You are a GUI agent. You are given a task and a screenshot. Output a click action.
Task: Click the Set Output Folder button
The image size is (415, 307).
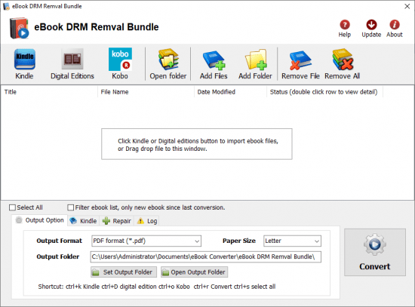click(x=124, y=272)
